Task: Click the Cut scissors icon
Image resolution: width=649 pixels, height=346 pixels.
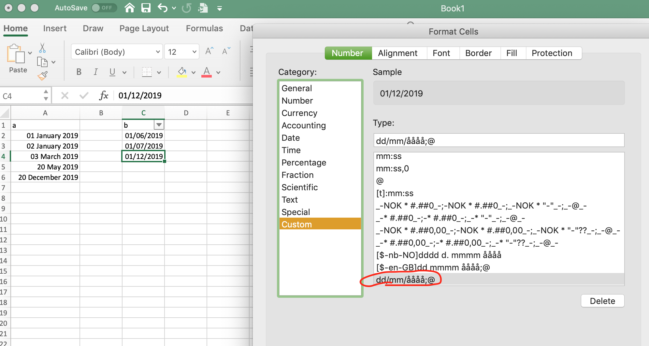Action: click(x=42, y=48)
